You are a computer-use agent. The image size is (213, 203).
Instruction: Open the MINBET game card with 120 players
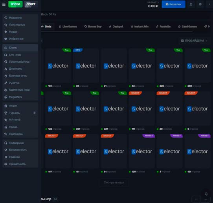(142, 151)
